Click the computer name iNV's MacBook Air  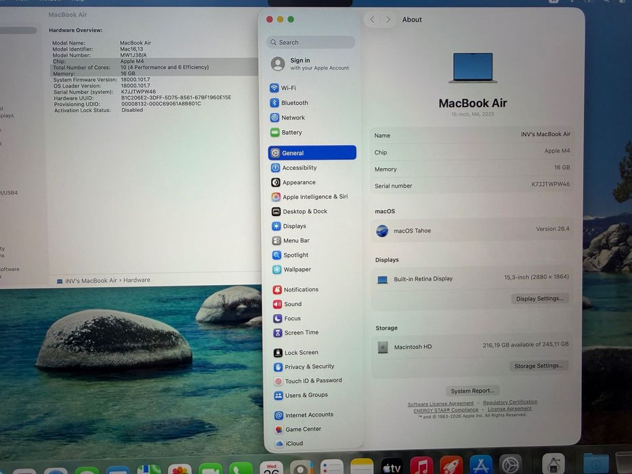[545, 134]
